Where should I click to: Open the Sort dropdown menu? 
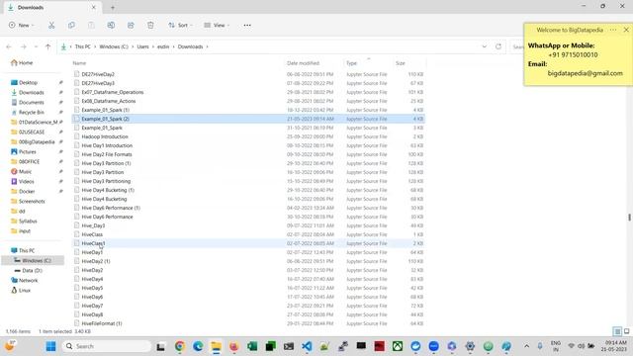coord(180,26)
